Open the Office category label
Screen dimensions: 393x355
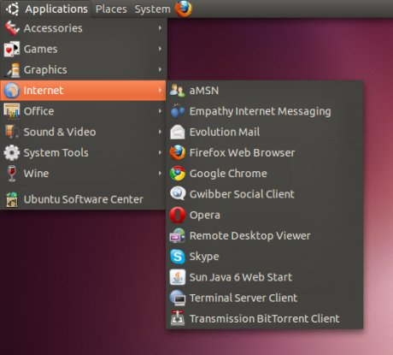[38, 111]
